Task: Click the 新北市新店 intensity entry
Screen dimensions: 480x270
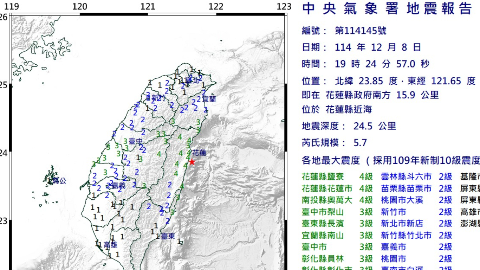Action: point(416,224)
